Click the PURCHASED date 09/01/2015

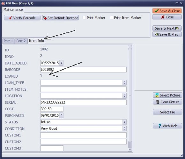[x=50, y=115]
